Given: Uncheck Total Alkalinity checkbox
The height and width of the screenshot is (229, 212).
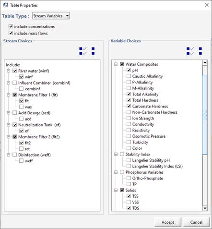Looking at the screenshot, I should click(129, 94).
